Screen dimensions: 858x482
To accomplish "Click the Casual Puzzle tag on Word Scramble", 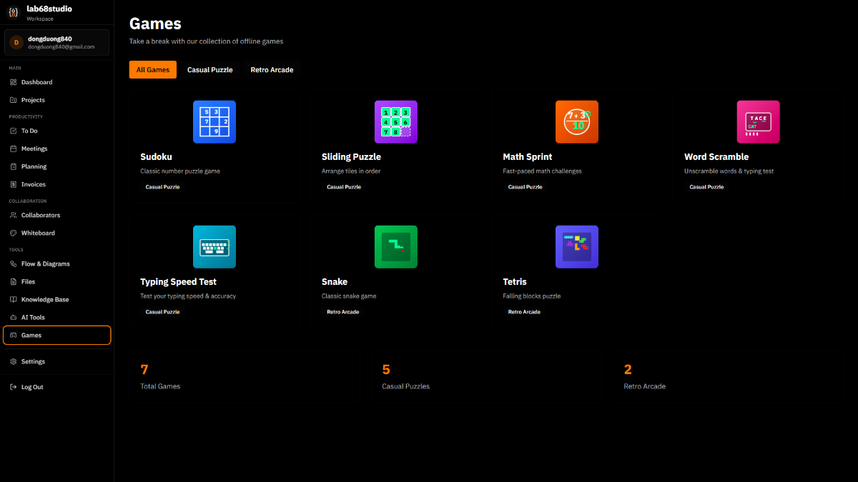I will coord(706,187).
